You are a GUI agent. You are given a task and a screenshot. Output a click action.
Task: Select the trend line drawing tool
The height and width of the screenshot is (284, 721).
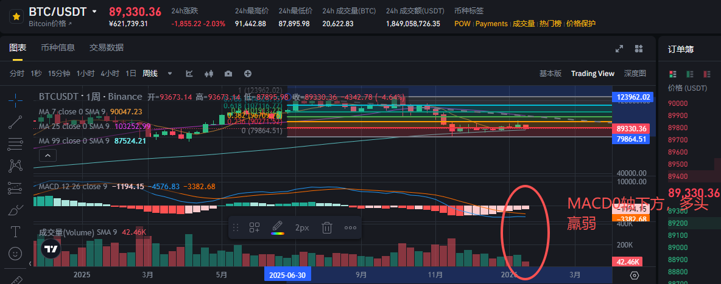(15, 122)
